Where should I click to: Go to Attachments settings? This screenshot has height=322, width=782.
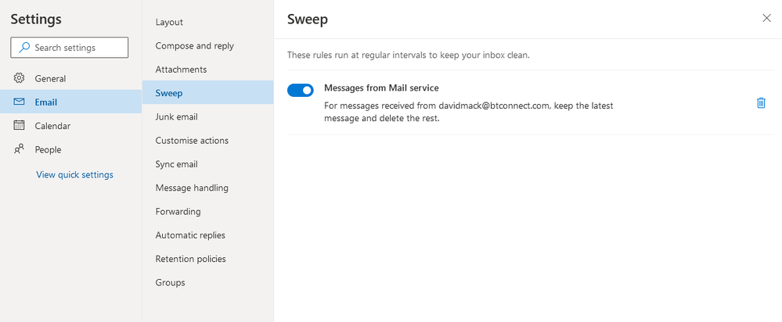pyautogui.click(x=181, y=70)
